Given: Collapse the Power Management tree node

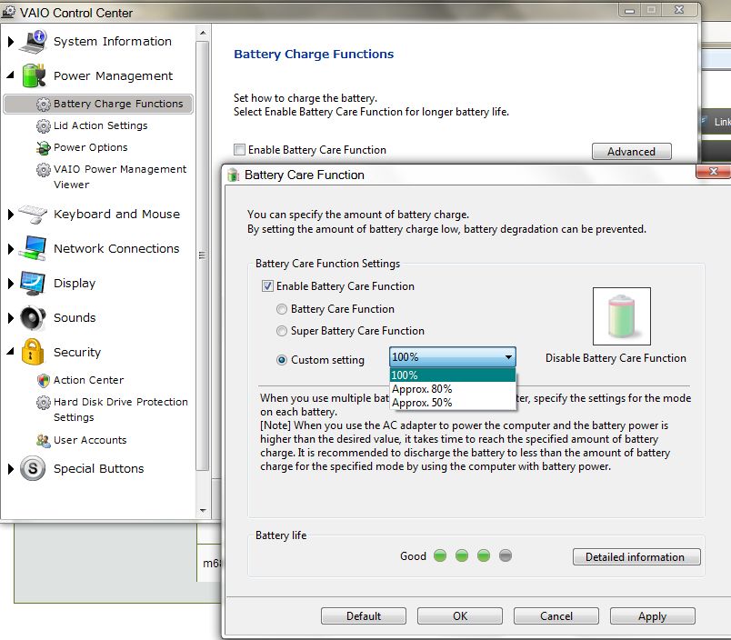Looking at the screenshot, I should point(11,75).
